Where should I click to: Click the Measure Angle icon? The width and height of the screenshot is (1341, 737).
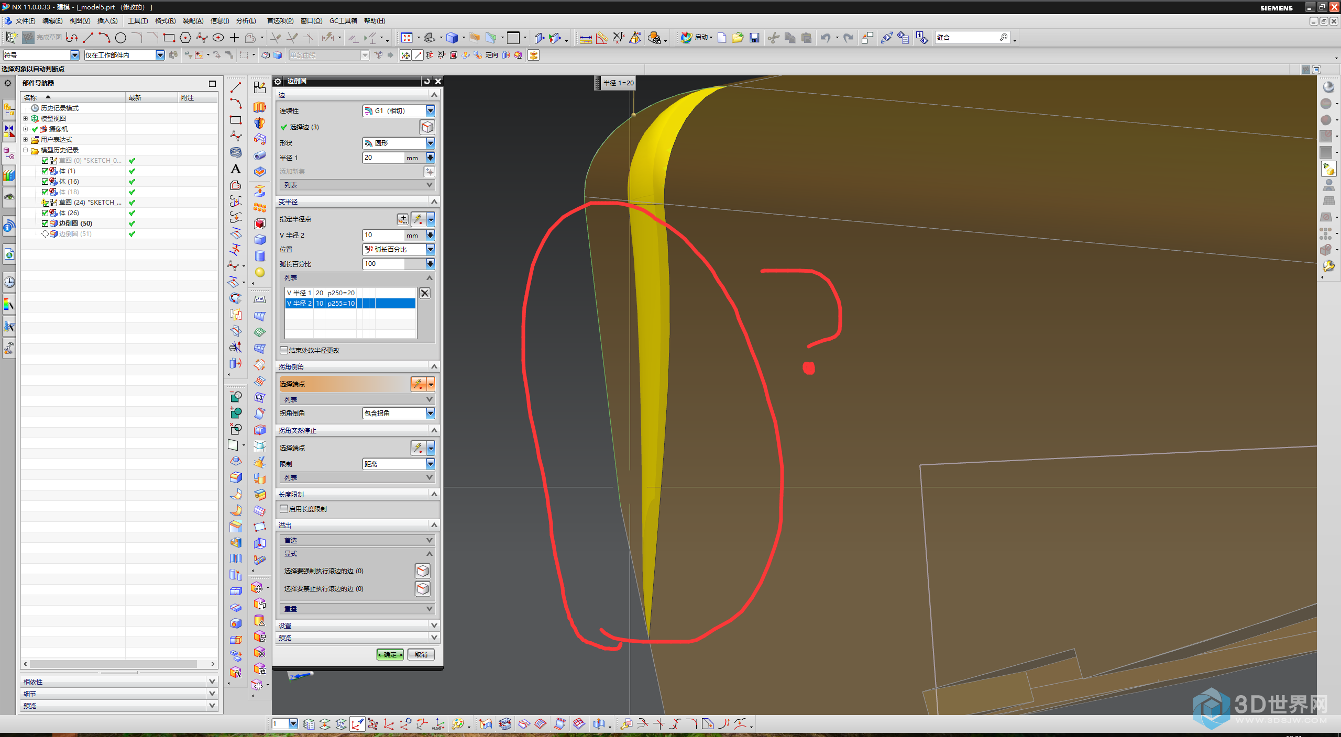[602, 38]
